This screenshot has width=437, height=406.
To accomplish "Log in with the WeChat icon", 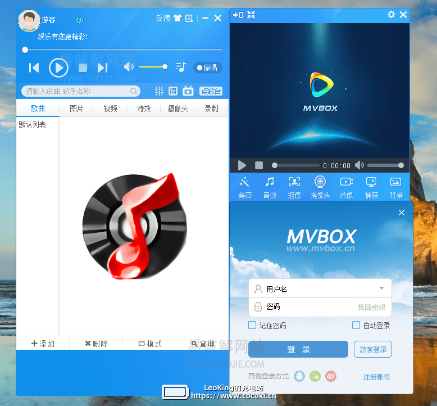I will point(315,376).
